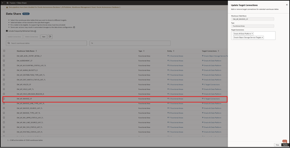This screenshot has width=290, height=148.
Task: Check the DW_AP_AGING_BUCKETS_D row checkbox
Action: [x=4, y=70]
